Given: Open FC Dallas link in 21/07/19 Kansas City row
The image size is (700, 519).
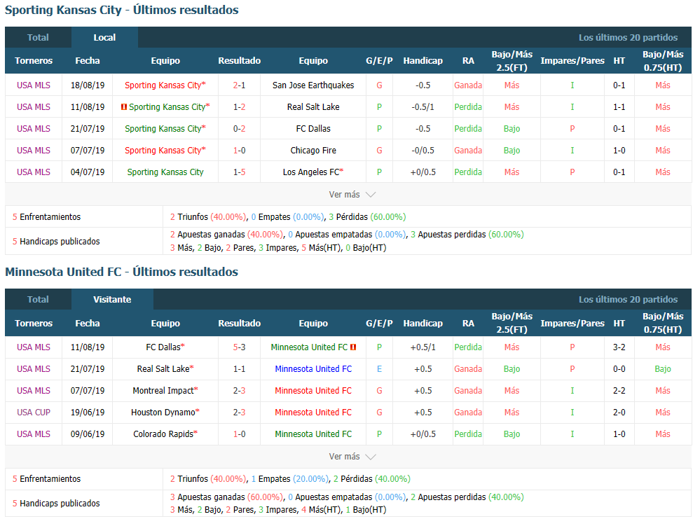Looking at the screenshot, I should pyautogui.click(x=313, y=128).
